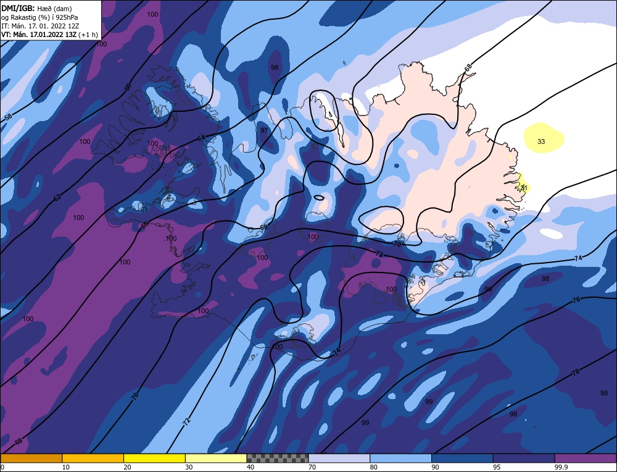The width and height of the screenshot is (617, 472).
Task: Click the orange 10–20 legend swatch
Action: (x=93, y=458)
